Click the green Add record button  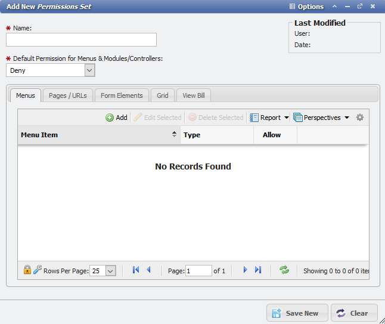(116, 118)
